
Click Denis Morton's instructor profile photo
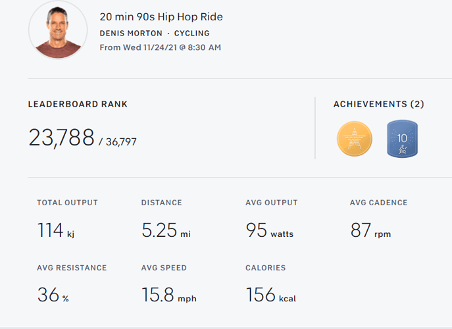click(x=58, y=30)
